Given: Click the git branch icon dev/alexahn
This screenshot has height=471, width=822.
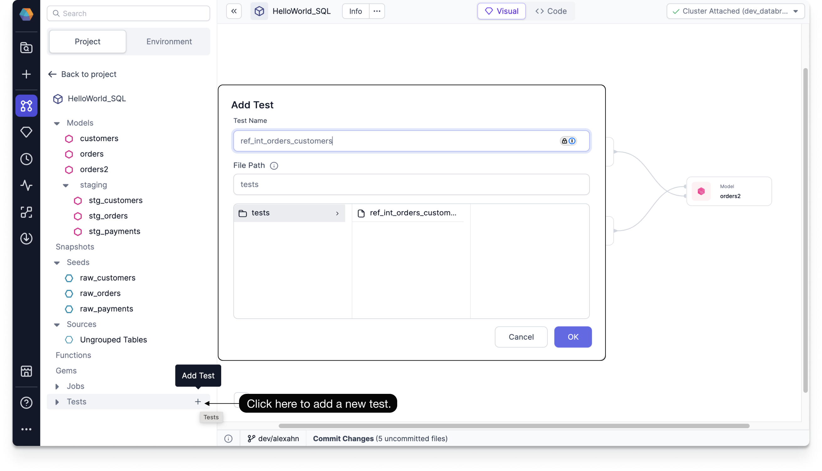Looking at the screenshot, I should (251, 439).
